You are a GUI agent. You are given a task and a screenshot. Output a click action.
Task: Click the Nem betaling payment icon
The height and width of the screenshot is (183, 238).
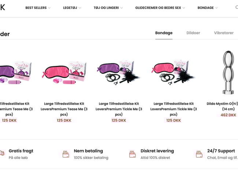click(x=66, y=154)
